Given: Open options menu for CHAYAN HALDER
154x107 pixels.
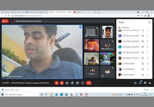Looking at the screenshot, I should click(148, 63).
